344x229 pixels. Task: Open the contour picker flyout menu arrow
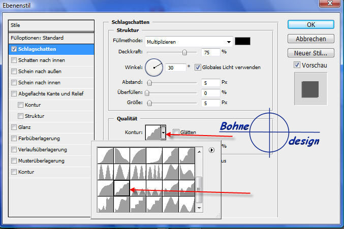[x=212, y=150]
